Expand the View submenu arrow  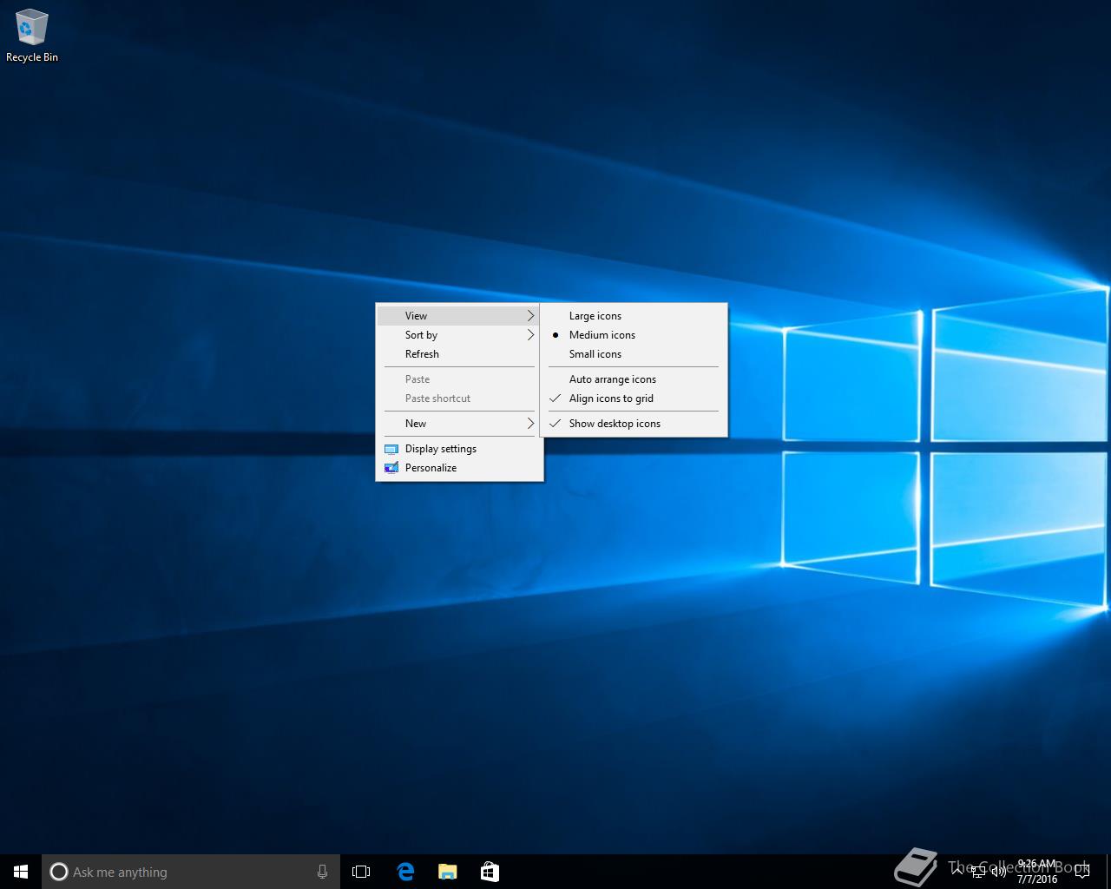[530, 316]
